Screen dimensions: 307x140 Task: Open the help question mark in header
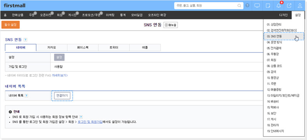click(x=248, y=5)
